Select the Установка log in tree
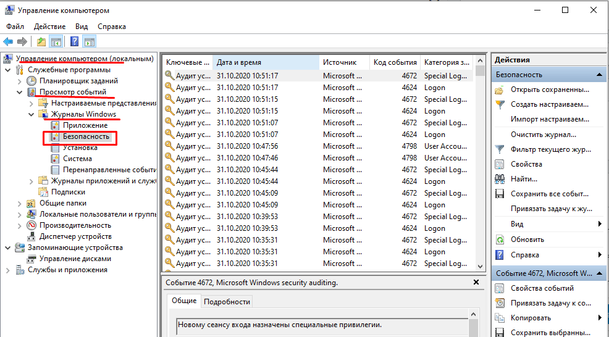 (x=80, y=148)
